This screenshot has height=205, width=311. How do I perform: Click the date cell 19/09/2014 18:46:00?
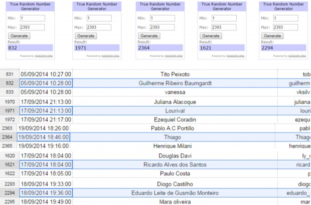click(x=44, y=137)
